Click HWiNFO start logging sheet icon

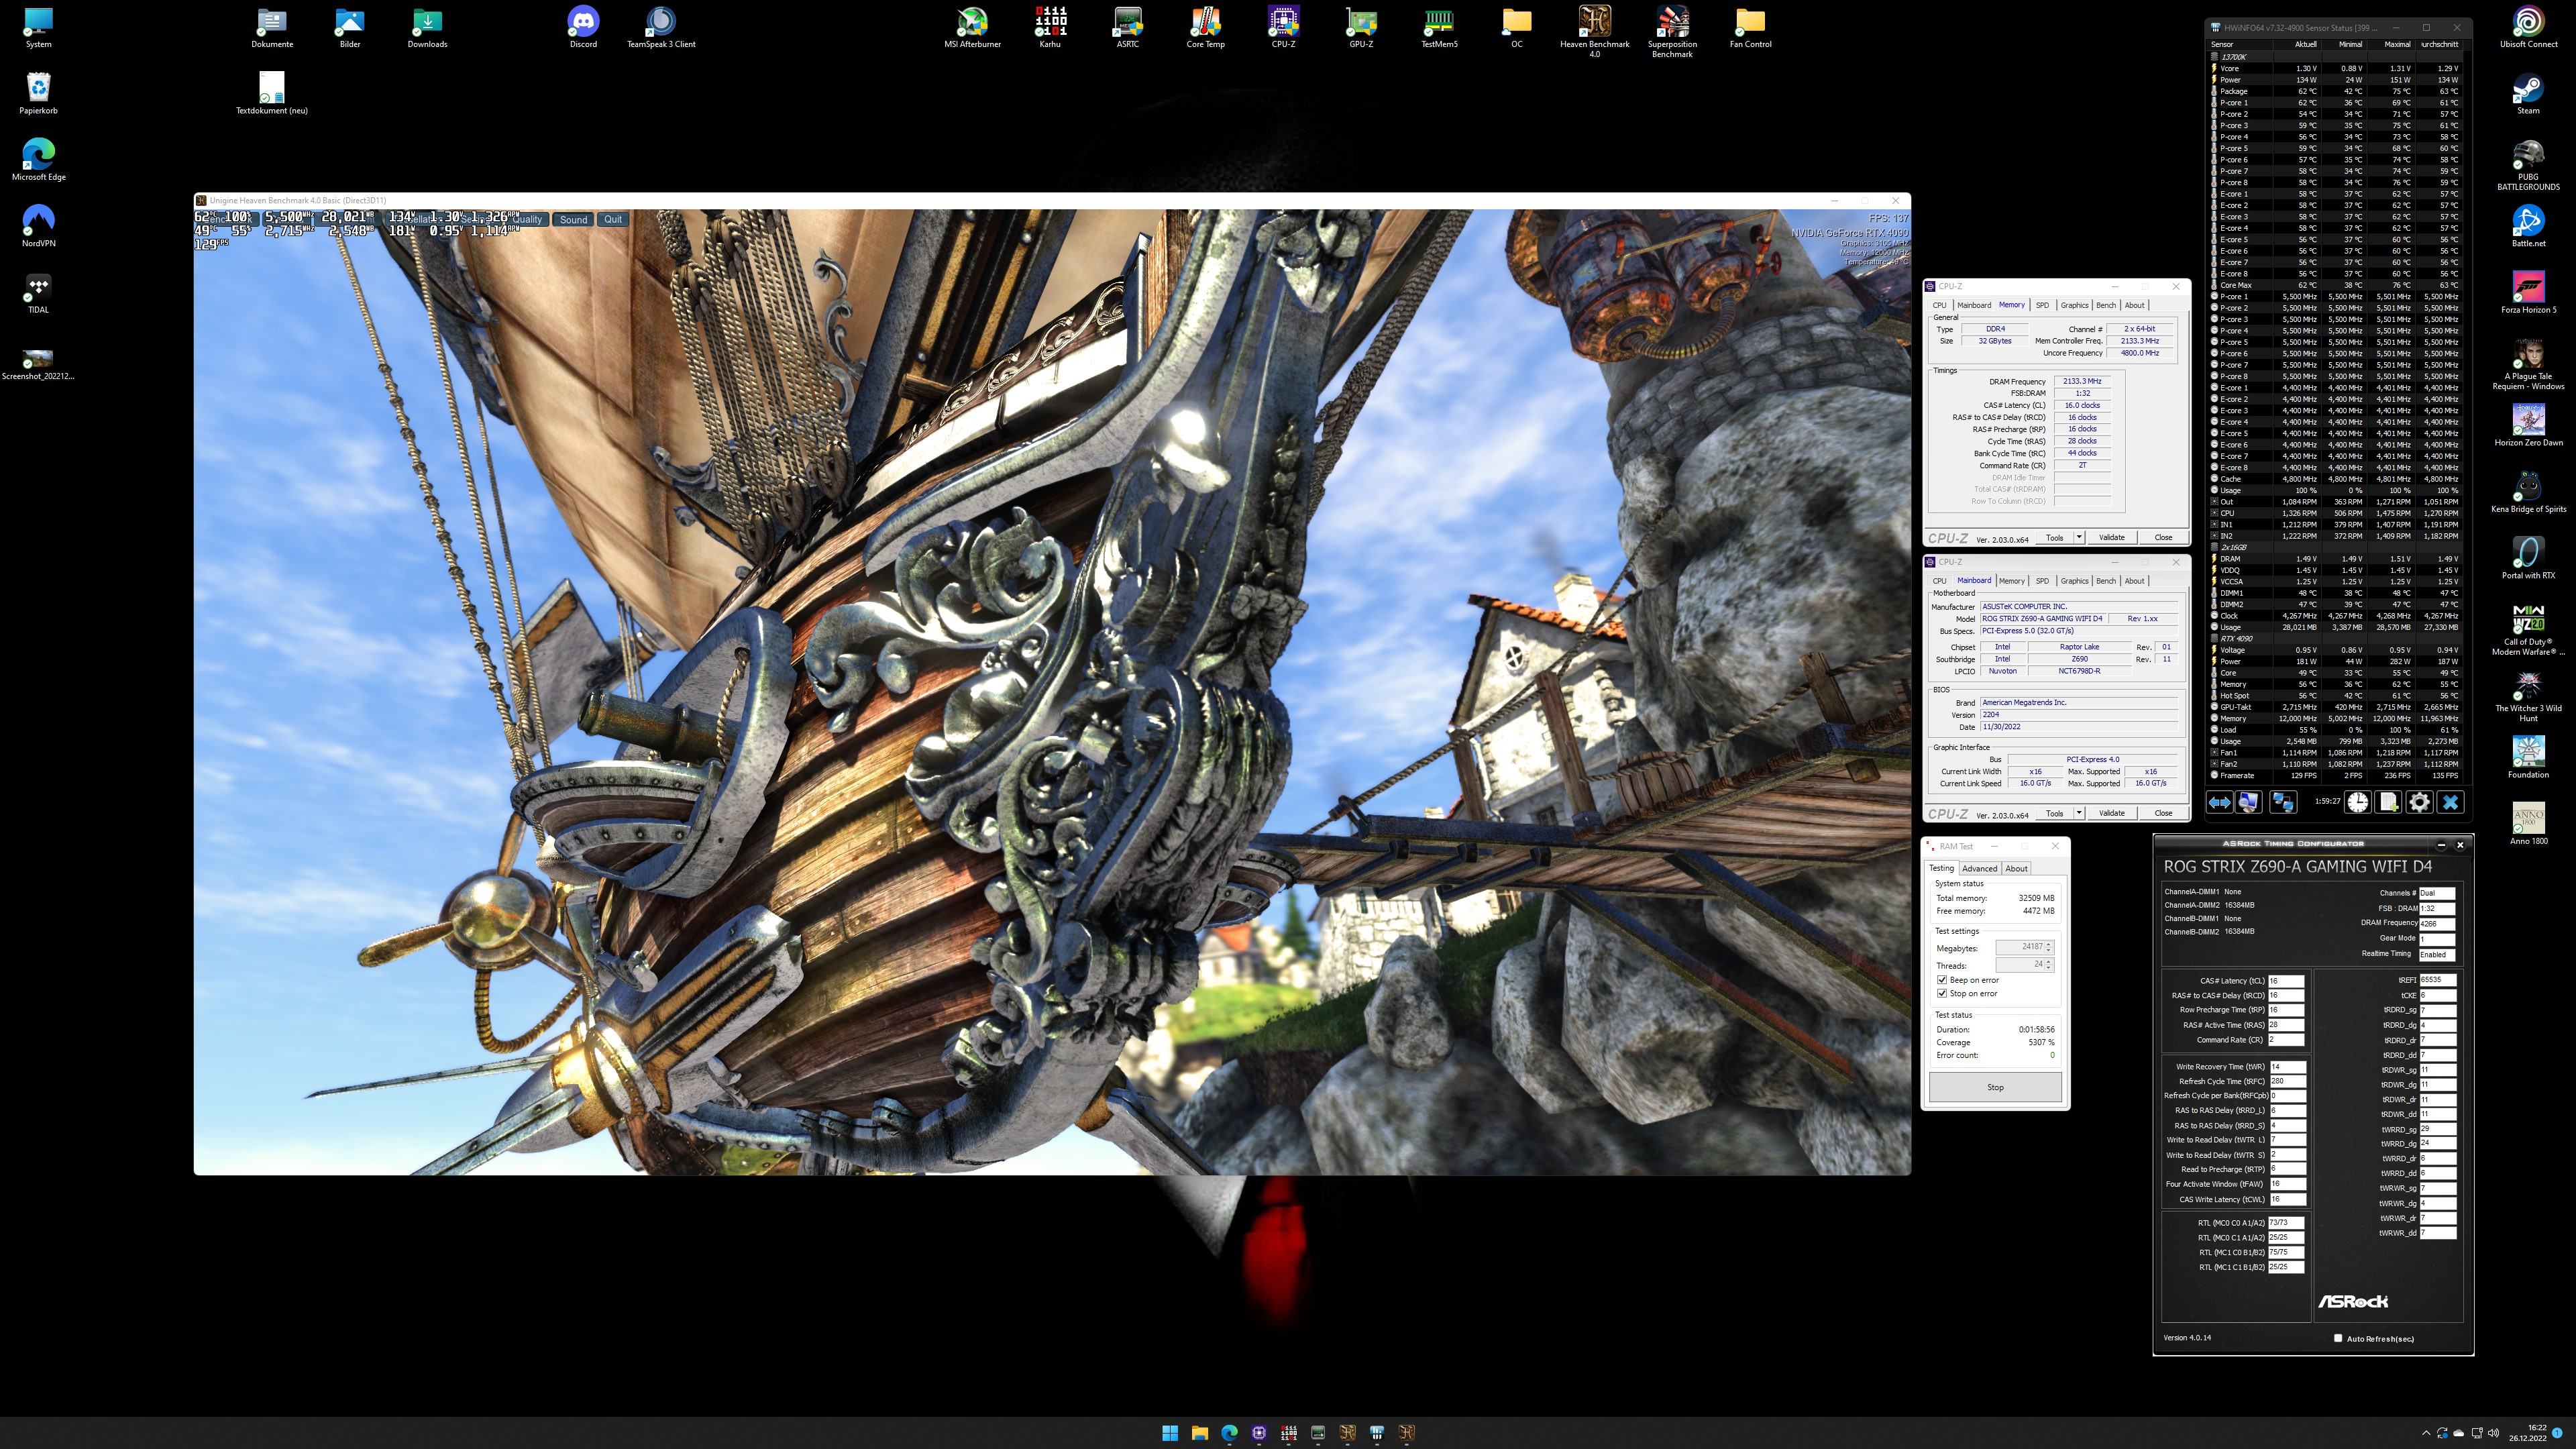click(2388, 802)
